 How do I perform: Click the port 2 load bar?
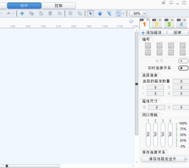click(155, 135)
